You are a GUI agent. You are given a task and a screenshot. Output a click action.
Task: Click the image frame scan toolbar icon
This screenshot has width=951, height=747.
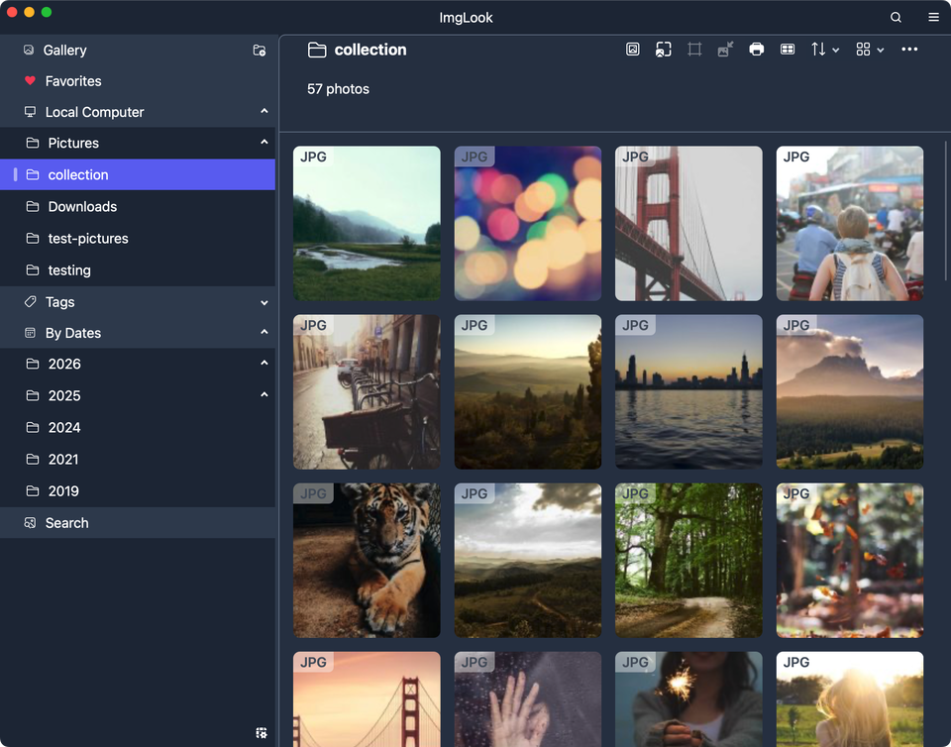(664, 50)
